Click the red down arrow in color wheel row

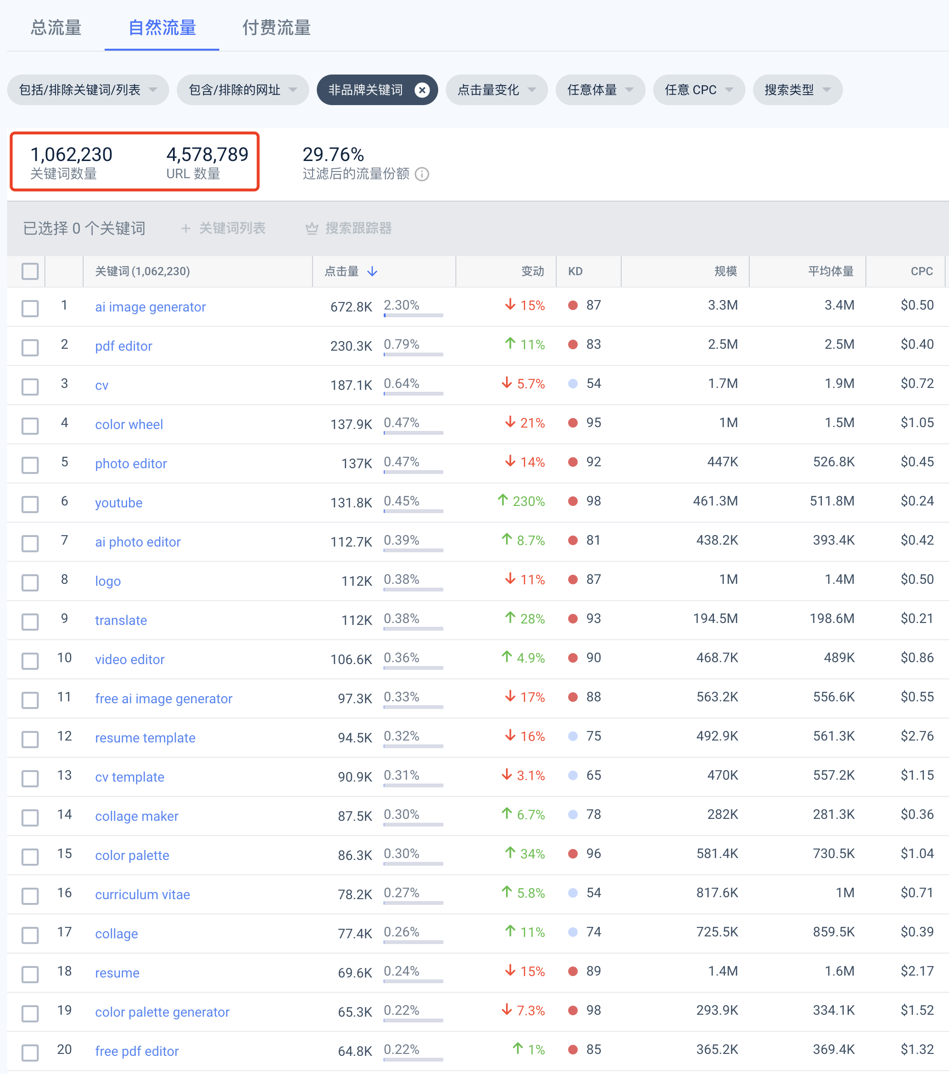tap(510, 422)
